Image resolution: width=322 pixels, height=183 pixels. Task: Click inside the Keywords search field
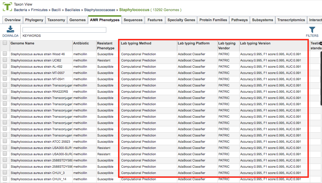click(64, 30)
